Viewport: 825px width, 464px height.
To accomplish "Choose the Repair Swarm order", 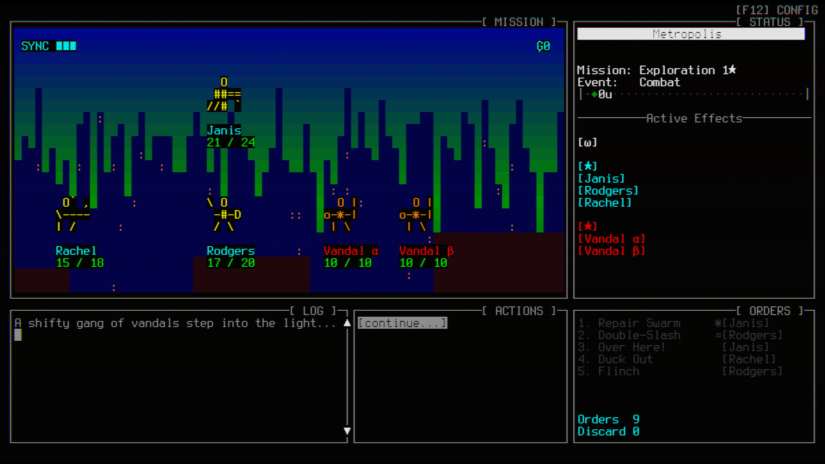I will (x=639, y=323).
